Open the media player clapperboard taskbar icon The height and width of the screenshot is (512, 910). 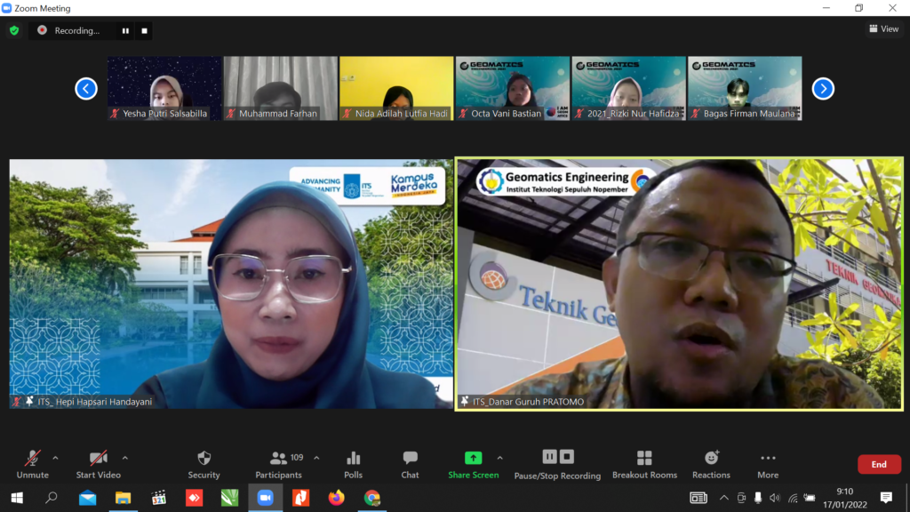coord(158,498)
